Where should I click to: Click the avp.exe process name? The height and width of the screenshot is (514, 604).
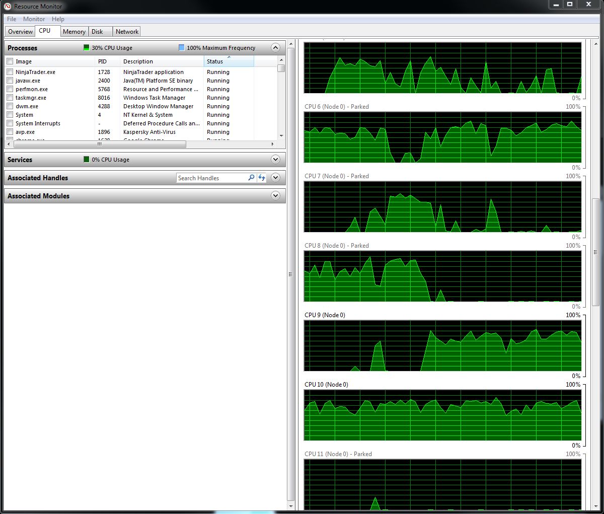pos(25,132)
